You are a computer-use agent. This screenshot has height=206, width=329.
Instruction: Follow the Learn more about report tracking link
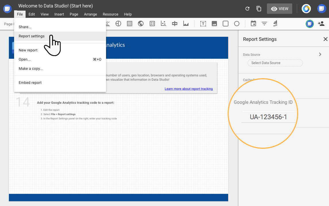(188, 89)
